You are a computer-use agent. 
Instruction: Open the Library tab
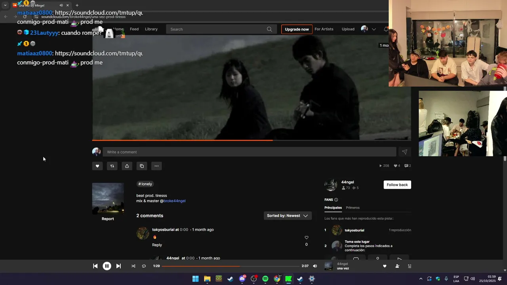[151, 29]
